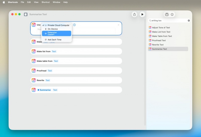201x137 pixels.
Task: Select Text variable in Make table from
Action: click(56, 61)
